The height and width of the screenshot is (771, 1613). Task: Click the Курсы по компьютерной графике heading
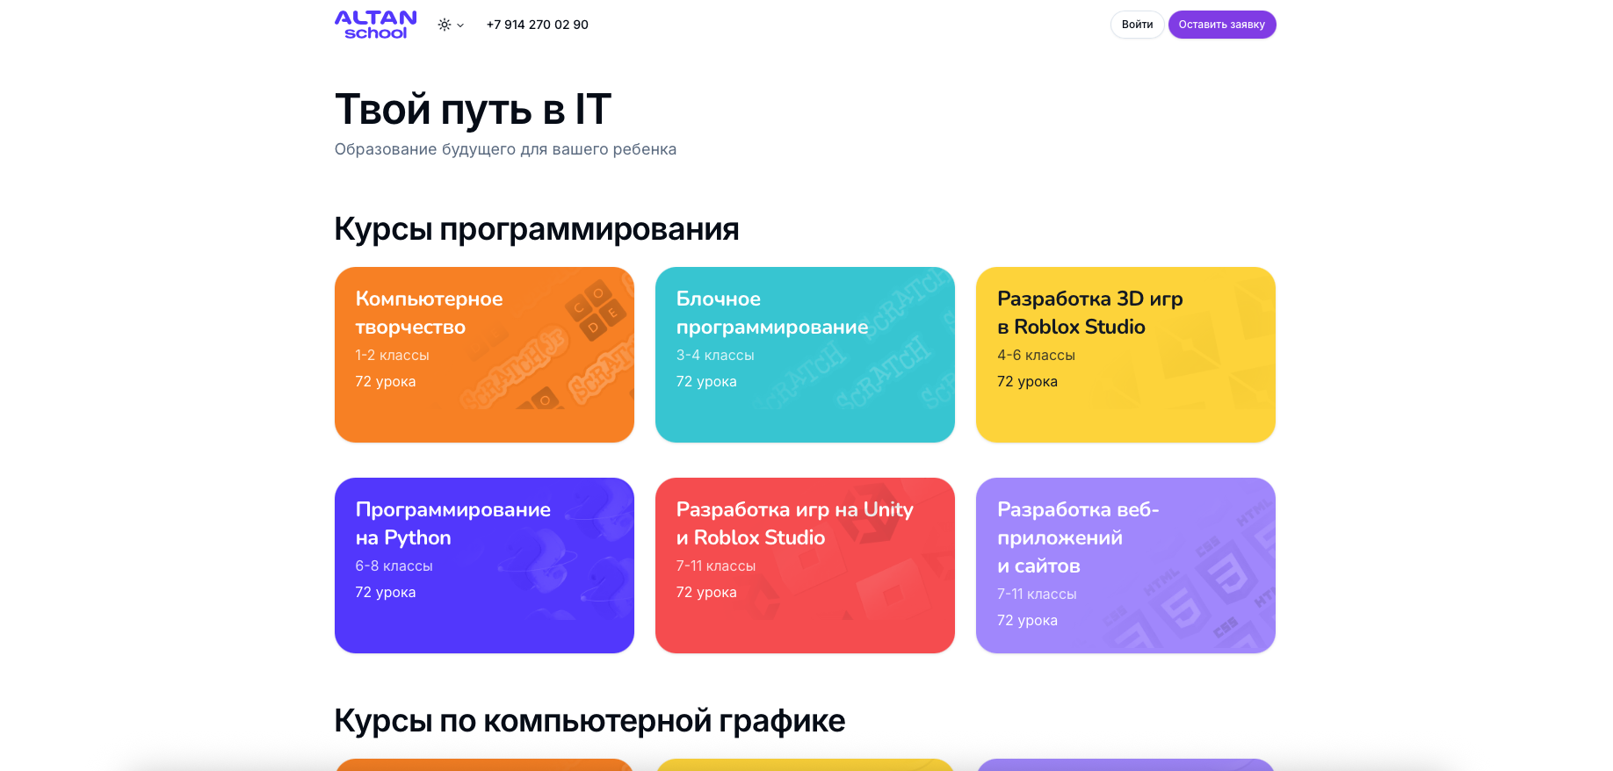tap(589, 721)
